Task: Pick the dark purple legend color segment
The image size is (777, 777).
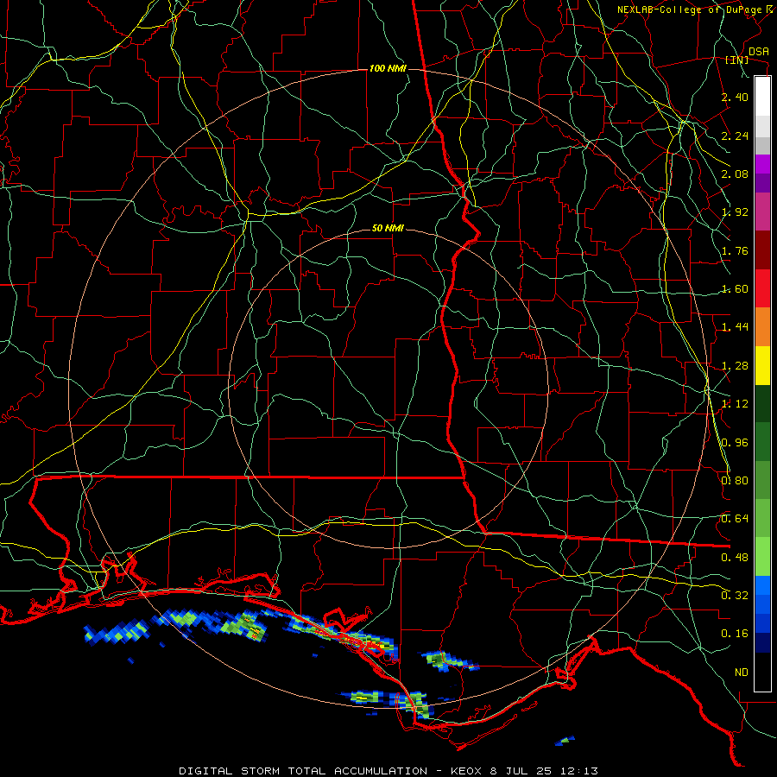Action: tap(762, 183)
